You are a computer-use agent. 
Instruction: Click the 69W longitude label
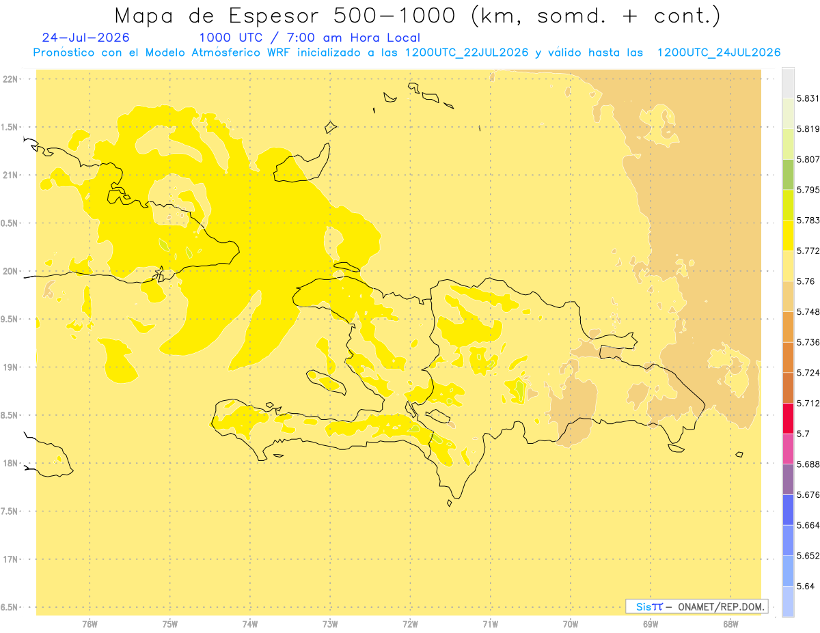(x=650, y=624)
